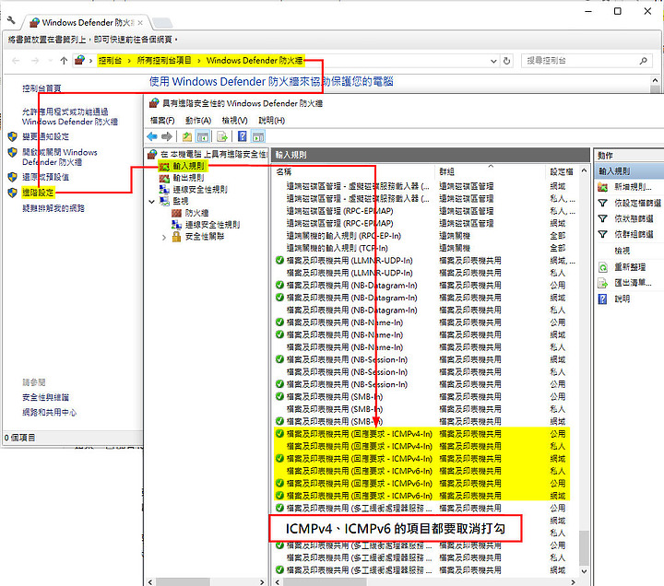Click the Up one level folder icon
Screen dimensions: 664x586
(x=187, y=136)
